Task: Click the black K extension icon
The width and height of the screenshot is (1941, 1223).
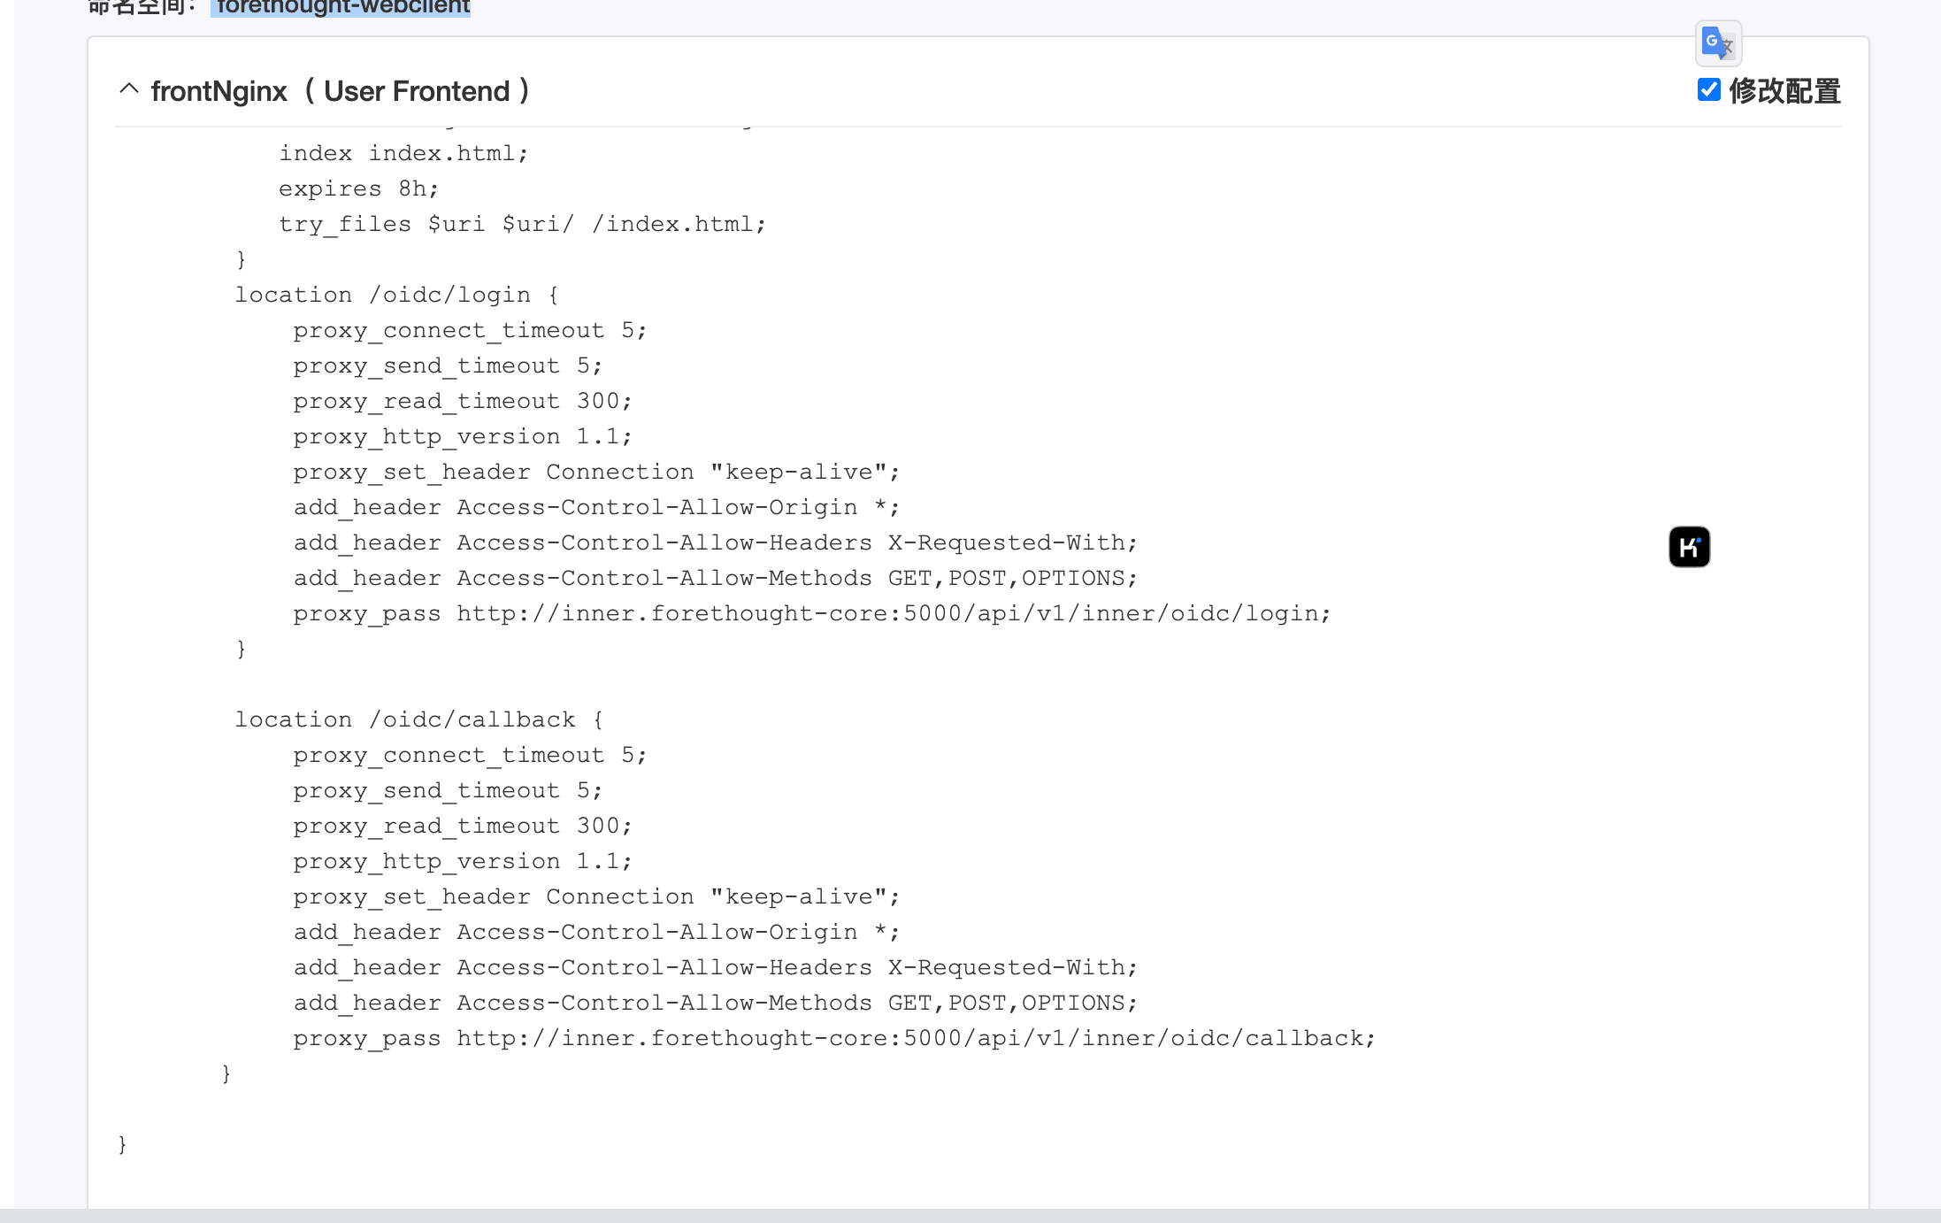Action: click(1689, 547)
